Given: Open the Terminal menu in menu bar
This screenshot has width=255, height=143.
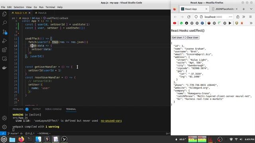Looking at the screenshot, I should (x=50, y=7).
